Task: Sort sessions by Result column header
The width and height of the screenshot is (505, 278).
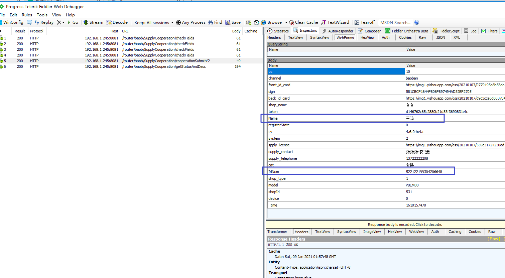Action: pos(20,31)
